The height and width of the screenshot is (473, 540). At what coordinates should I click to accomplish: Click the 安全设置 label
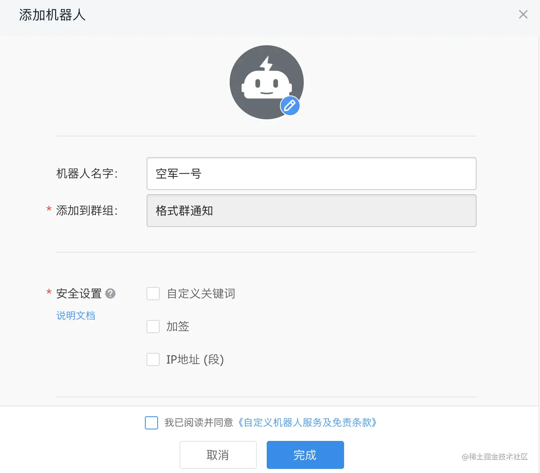coord(79,294)
